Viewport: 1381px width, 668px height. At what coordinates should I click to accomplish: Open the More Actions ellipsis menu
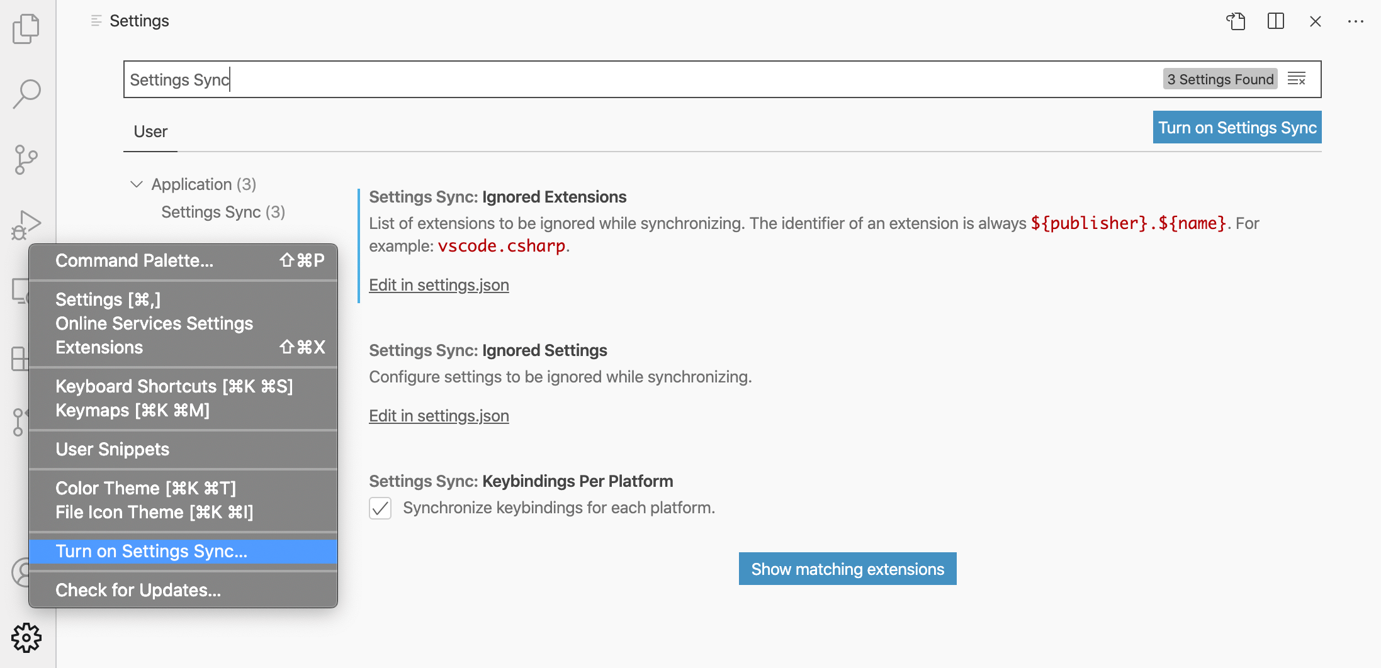coord(1355,21)
